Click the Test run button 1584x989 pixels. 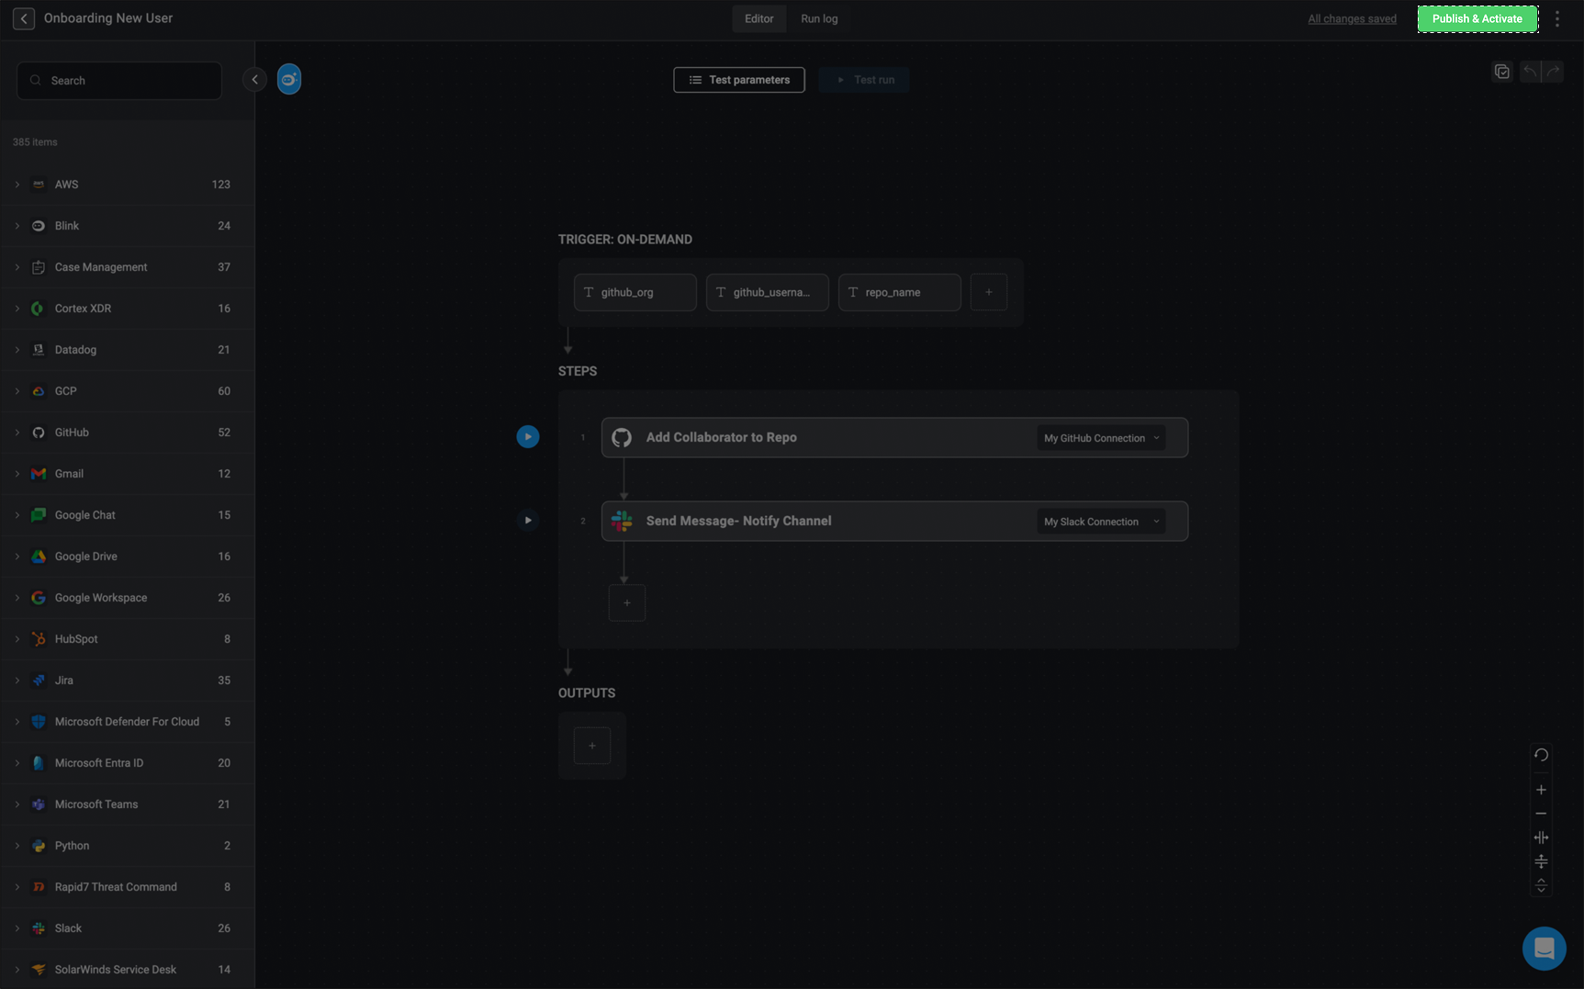864,80
